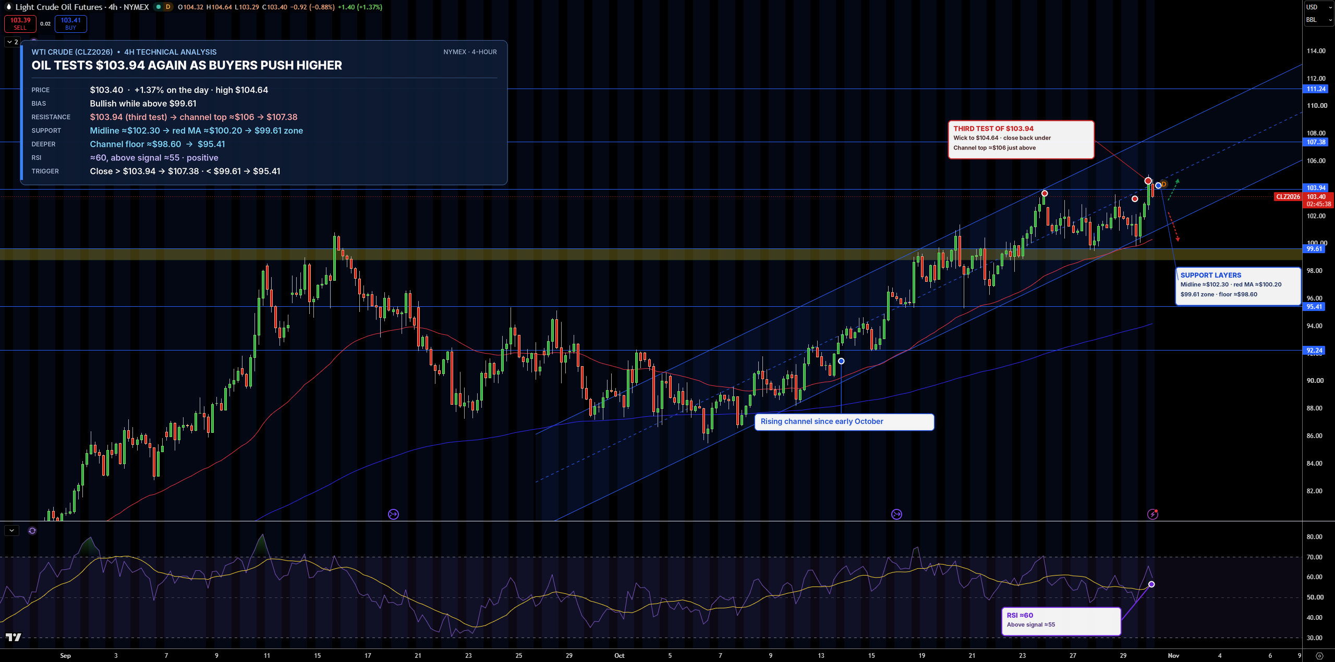Open symbol search via Light Crude Oil Futures title

click(82, 7)
